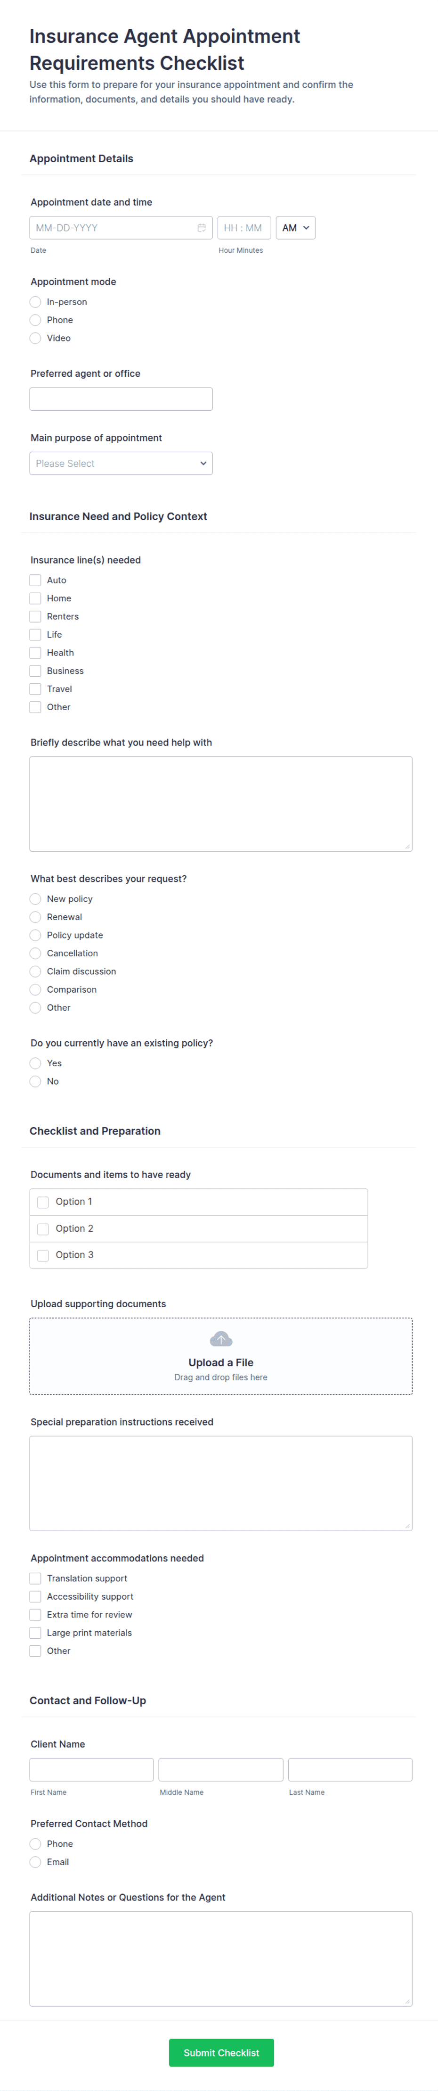This screenshot has height=2091, width=438.
Task: Check Option 2 in documents list
Action: 43,1229
